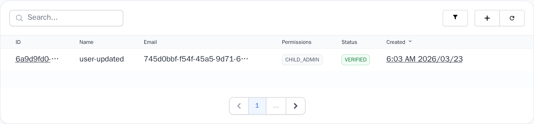Click the Status column header
This screenshot has width=534, height=124.
tap(349, 42)
